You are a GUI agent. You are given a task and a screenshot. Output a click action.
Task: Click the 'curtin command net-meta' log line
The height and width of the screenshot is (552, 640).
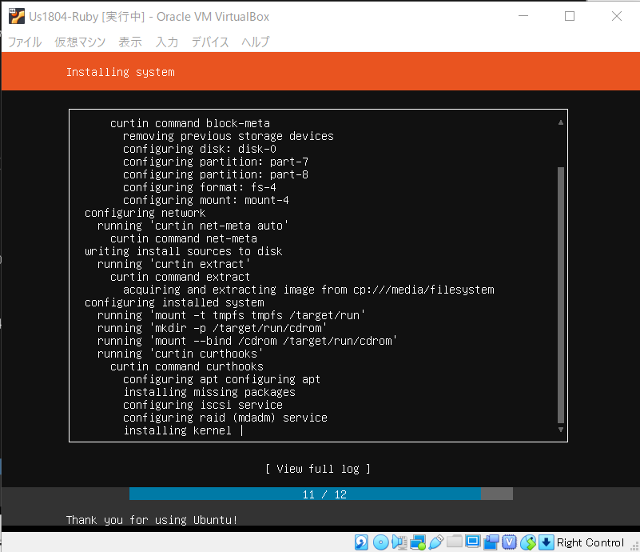pos(184,238)
